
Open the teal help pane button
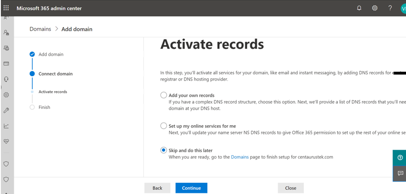click(x=400, y=157)
